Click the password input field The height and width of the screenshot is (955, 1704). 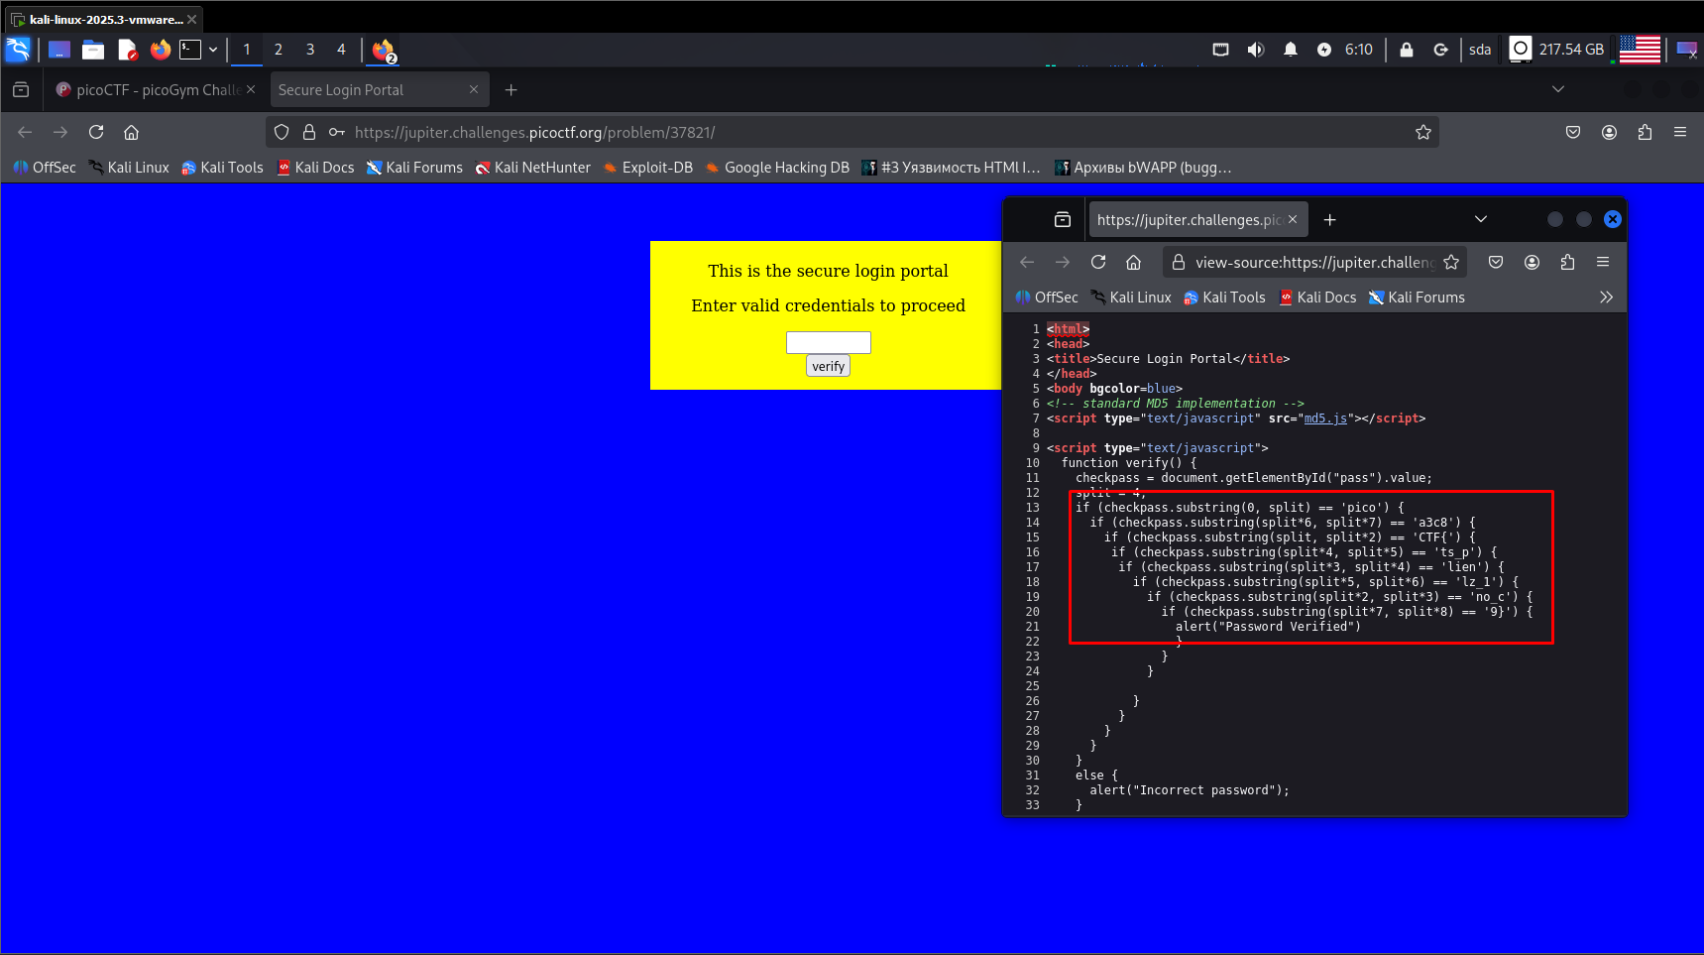(x=828, y=342)
